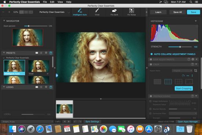Open the Crop panel help icon

(192, 64)
